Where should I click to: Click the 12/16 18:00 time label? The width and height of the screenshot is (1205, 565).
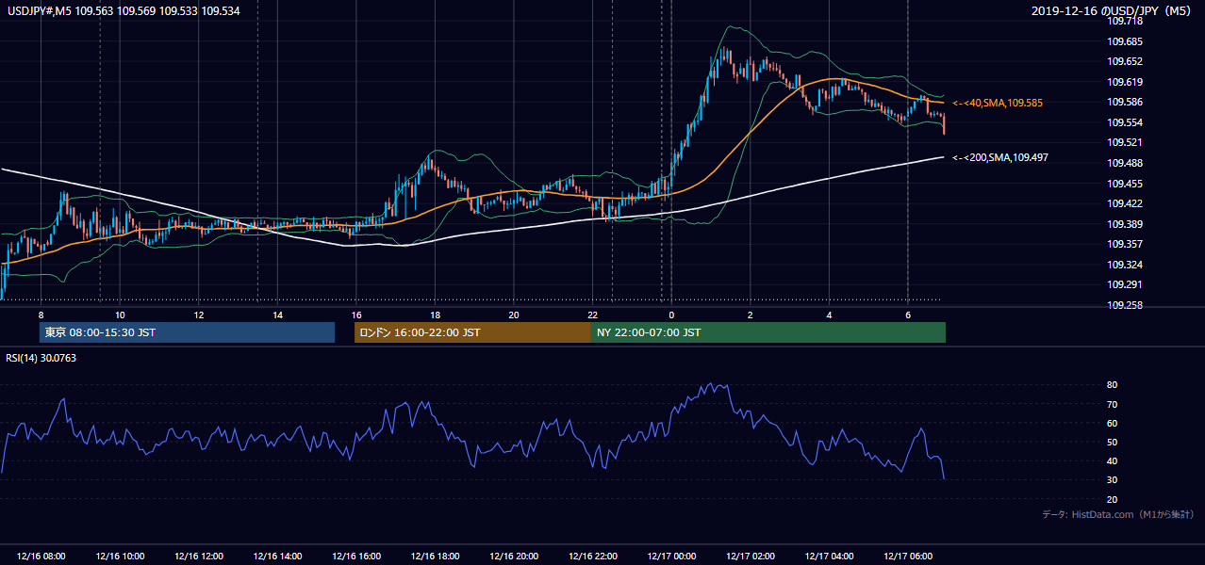[435, 557]
